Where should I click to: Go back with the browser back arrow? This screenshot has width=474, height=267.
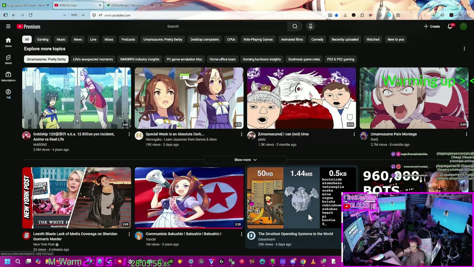(14, 15)
